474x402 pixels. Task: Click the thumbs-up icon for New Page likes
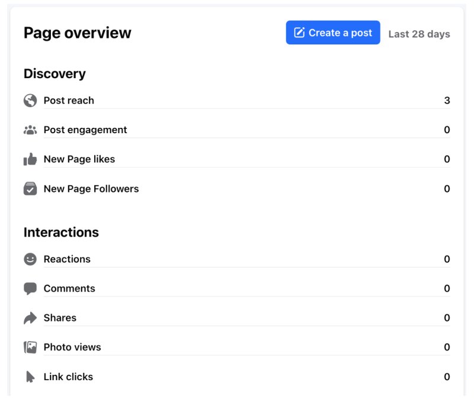pyautogui.click(x=30, y=159)
